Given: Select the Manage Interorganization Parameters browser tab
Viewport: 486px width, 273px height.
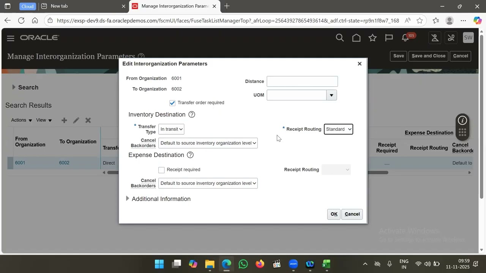Looking at the screenshot, I should point(174,6).
